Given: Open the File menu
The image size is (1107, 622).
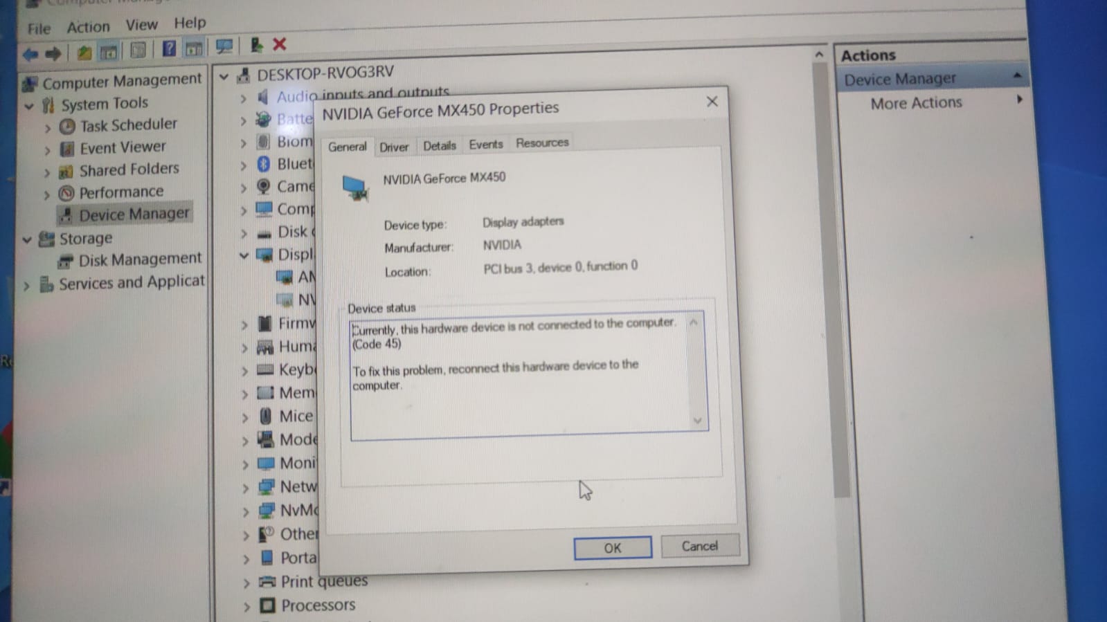Looking at the screenshot, I should tap(39, 28).
